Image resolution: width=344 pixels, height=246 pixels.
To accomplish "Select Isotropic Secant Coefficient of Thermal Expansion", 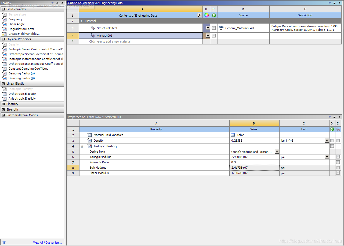I will [36, 49].
